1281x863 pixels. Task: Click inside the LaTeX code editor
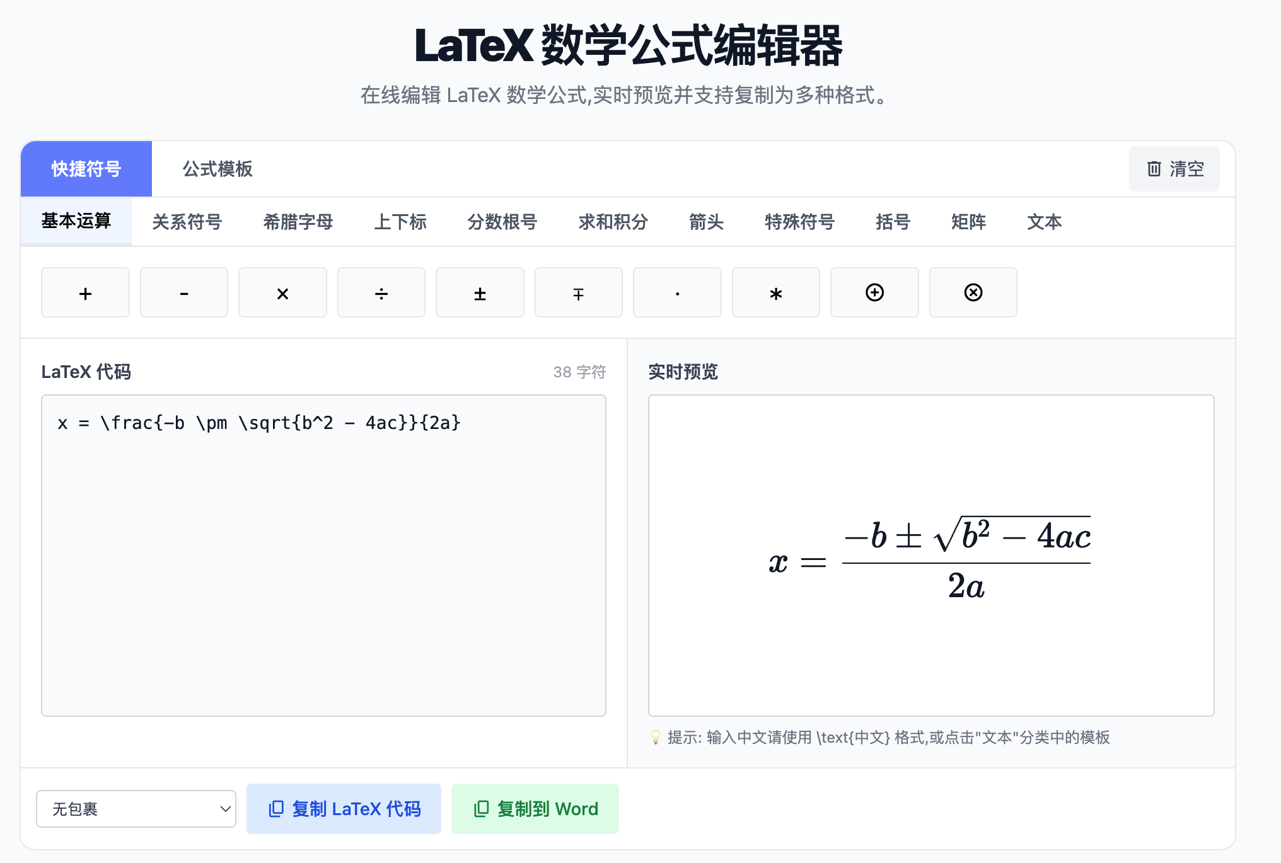[323, 554]
